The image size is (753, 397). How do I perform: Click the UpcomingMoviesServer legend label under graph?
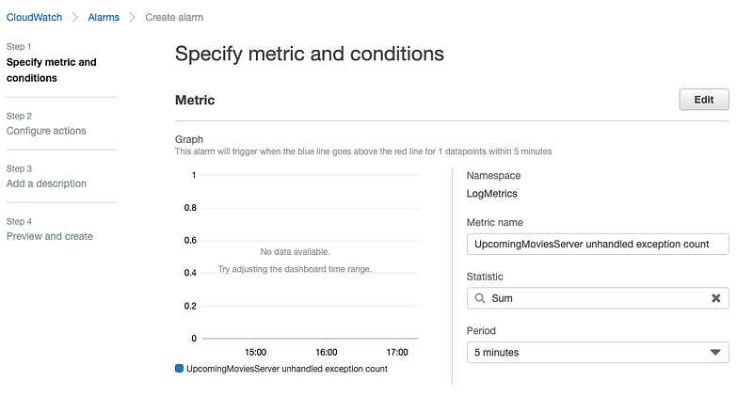[x=287, y=369]
